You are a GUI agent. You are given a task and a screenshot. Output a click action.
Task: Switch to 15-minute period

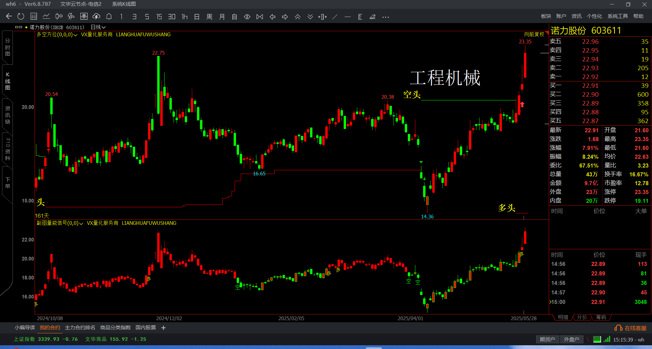(159, 16)
